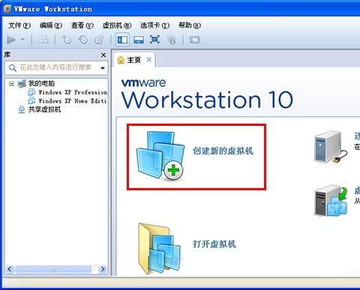Open the 查看 menu
The image size is (360, 290).
coord(82,25)
